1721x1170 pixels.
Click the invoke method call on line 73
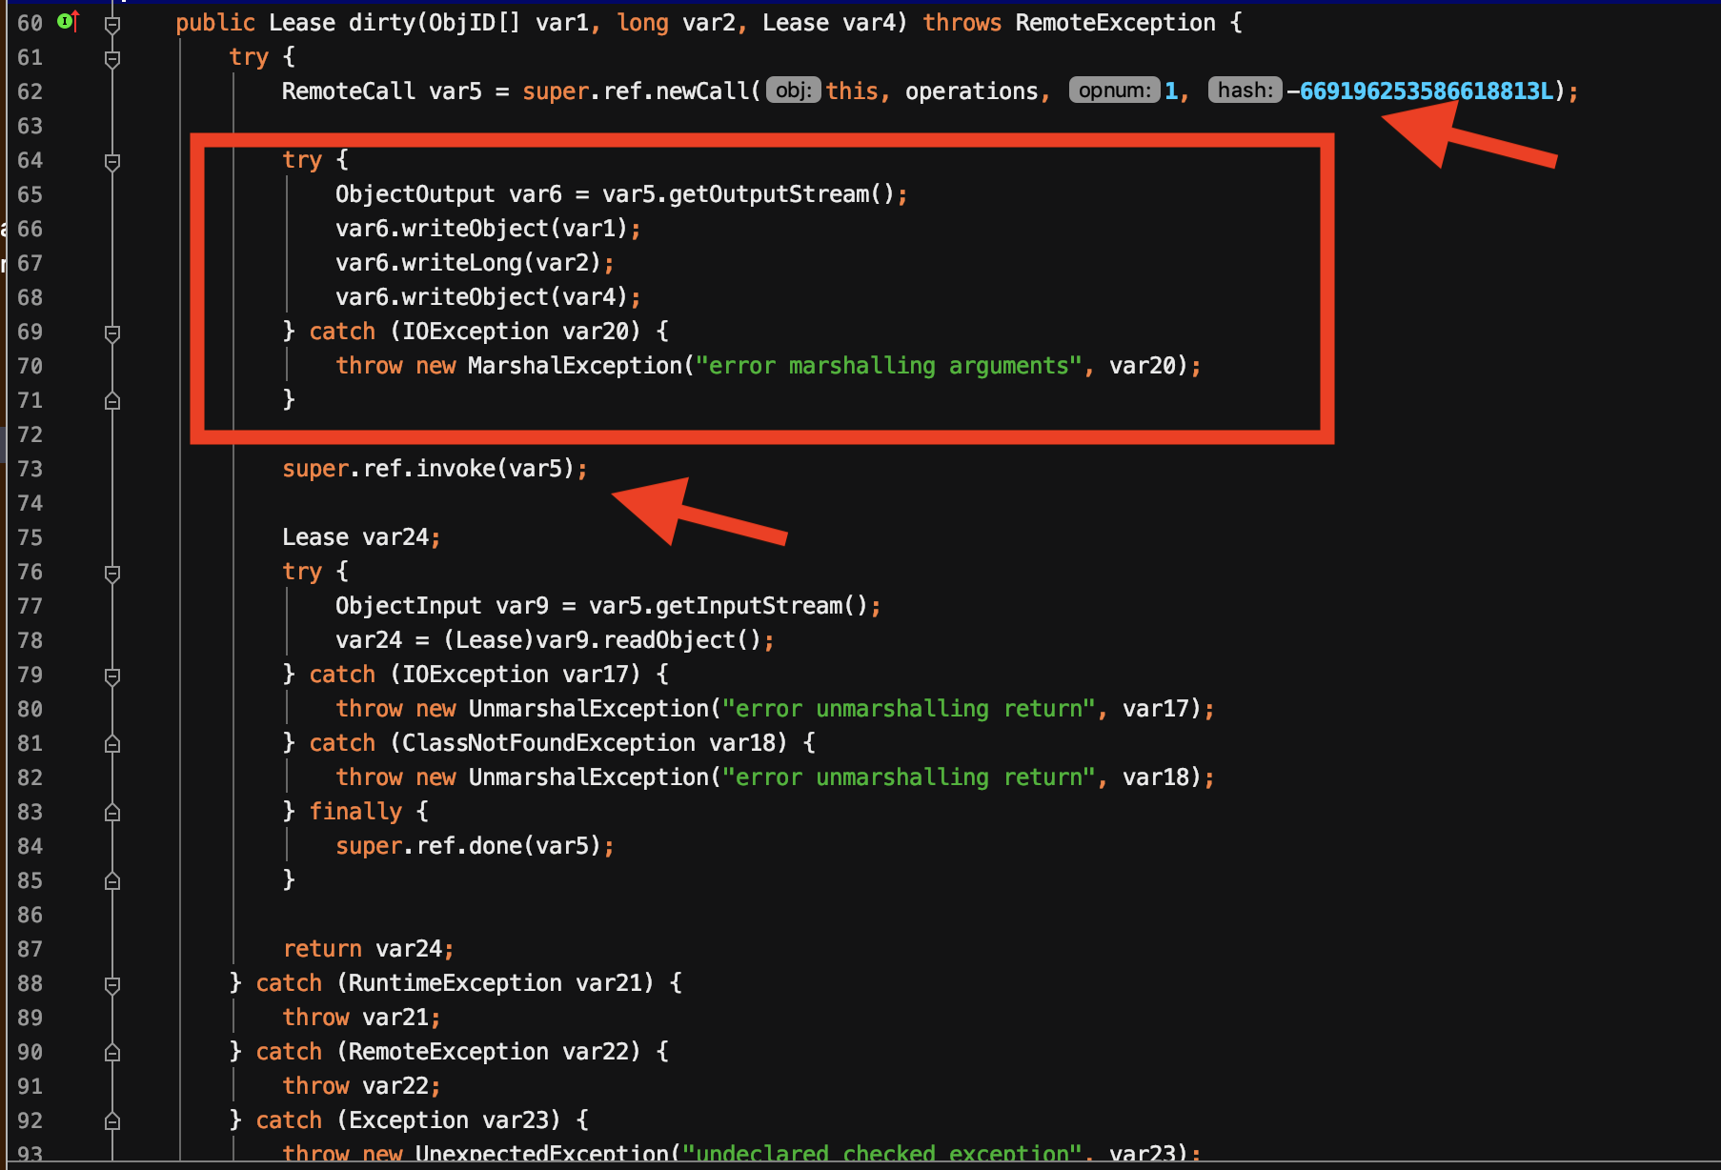tap(455, 469)
